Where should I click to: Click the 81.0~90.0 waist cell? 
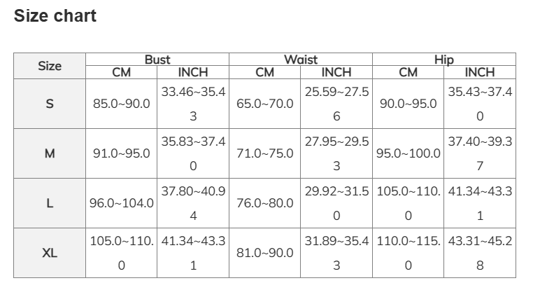265,253
